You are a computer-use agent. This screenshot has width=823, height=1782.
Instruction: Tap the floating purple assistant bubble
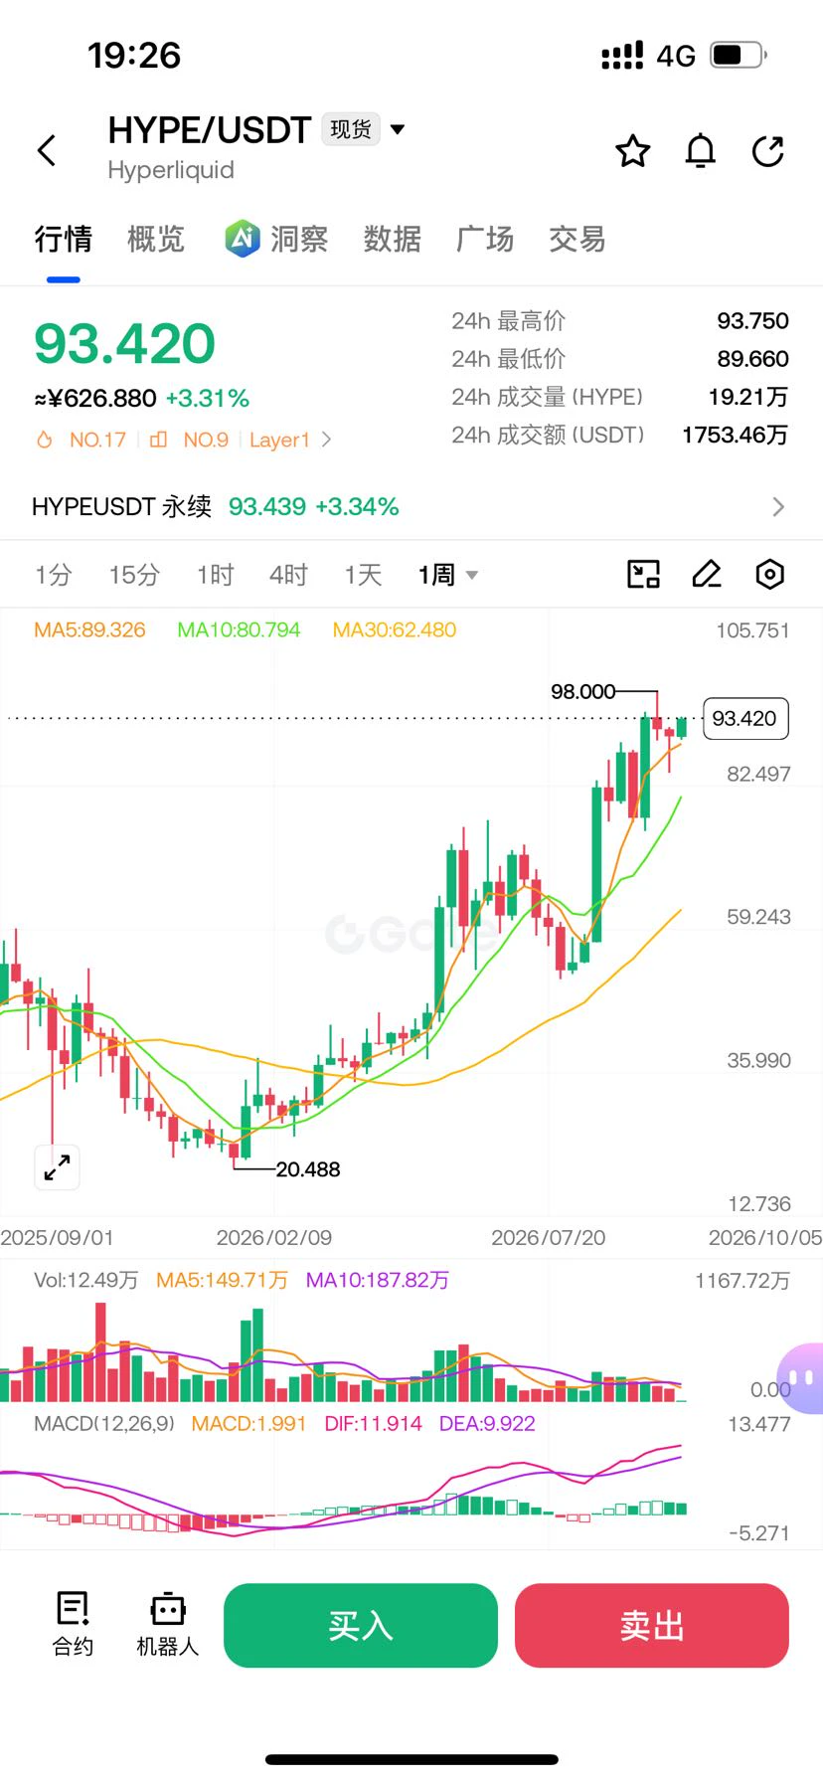(800, 1378)
